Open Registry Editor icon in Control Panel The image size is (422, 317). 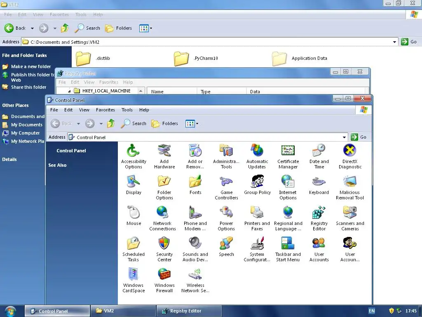[x=319, y=218]
